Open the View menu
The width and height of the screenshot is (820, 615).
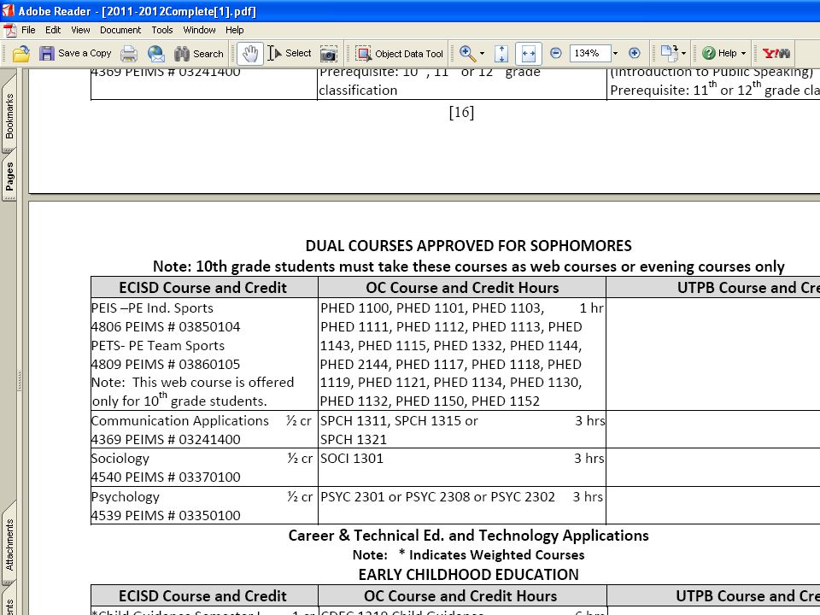coord(80,30)
